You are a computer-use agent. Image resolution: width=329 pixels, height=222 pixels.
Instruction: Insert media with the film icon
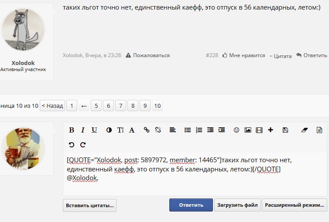(x=259, y=130)
